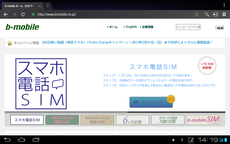Click the browser forward arrow
The width and height of the screenshot is (230, 144).
point(14,14)
